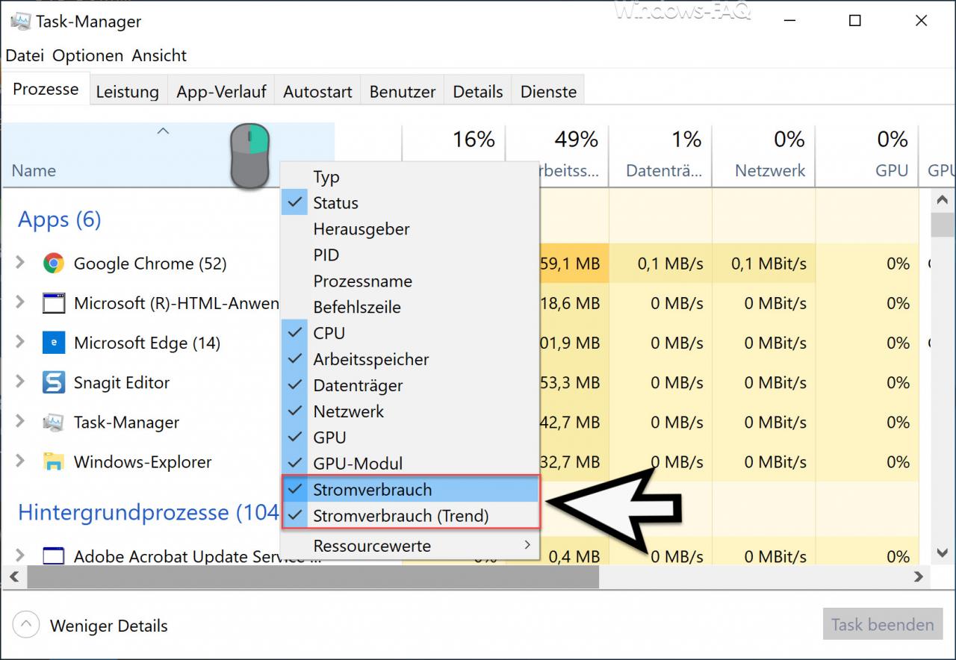Screen dimensions: 956x660
Task: Switch to the Benutzer tab
Action: point(403,92)
